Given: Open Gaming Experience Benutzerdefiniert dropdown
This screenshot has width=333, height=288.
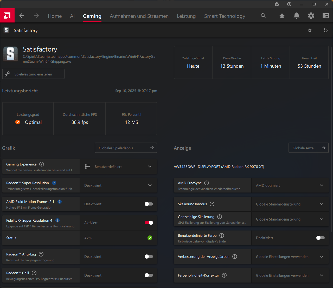Looking at the screenshot, I should pos(118,167).
